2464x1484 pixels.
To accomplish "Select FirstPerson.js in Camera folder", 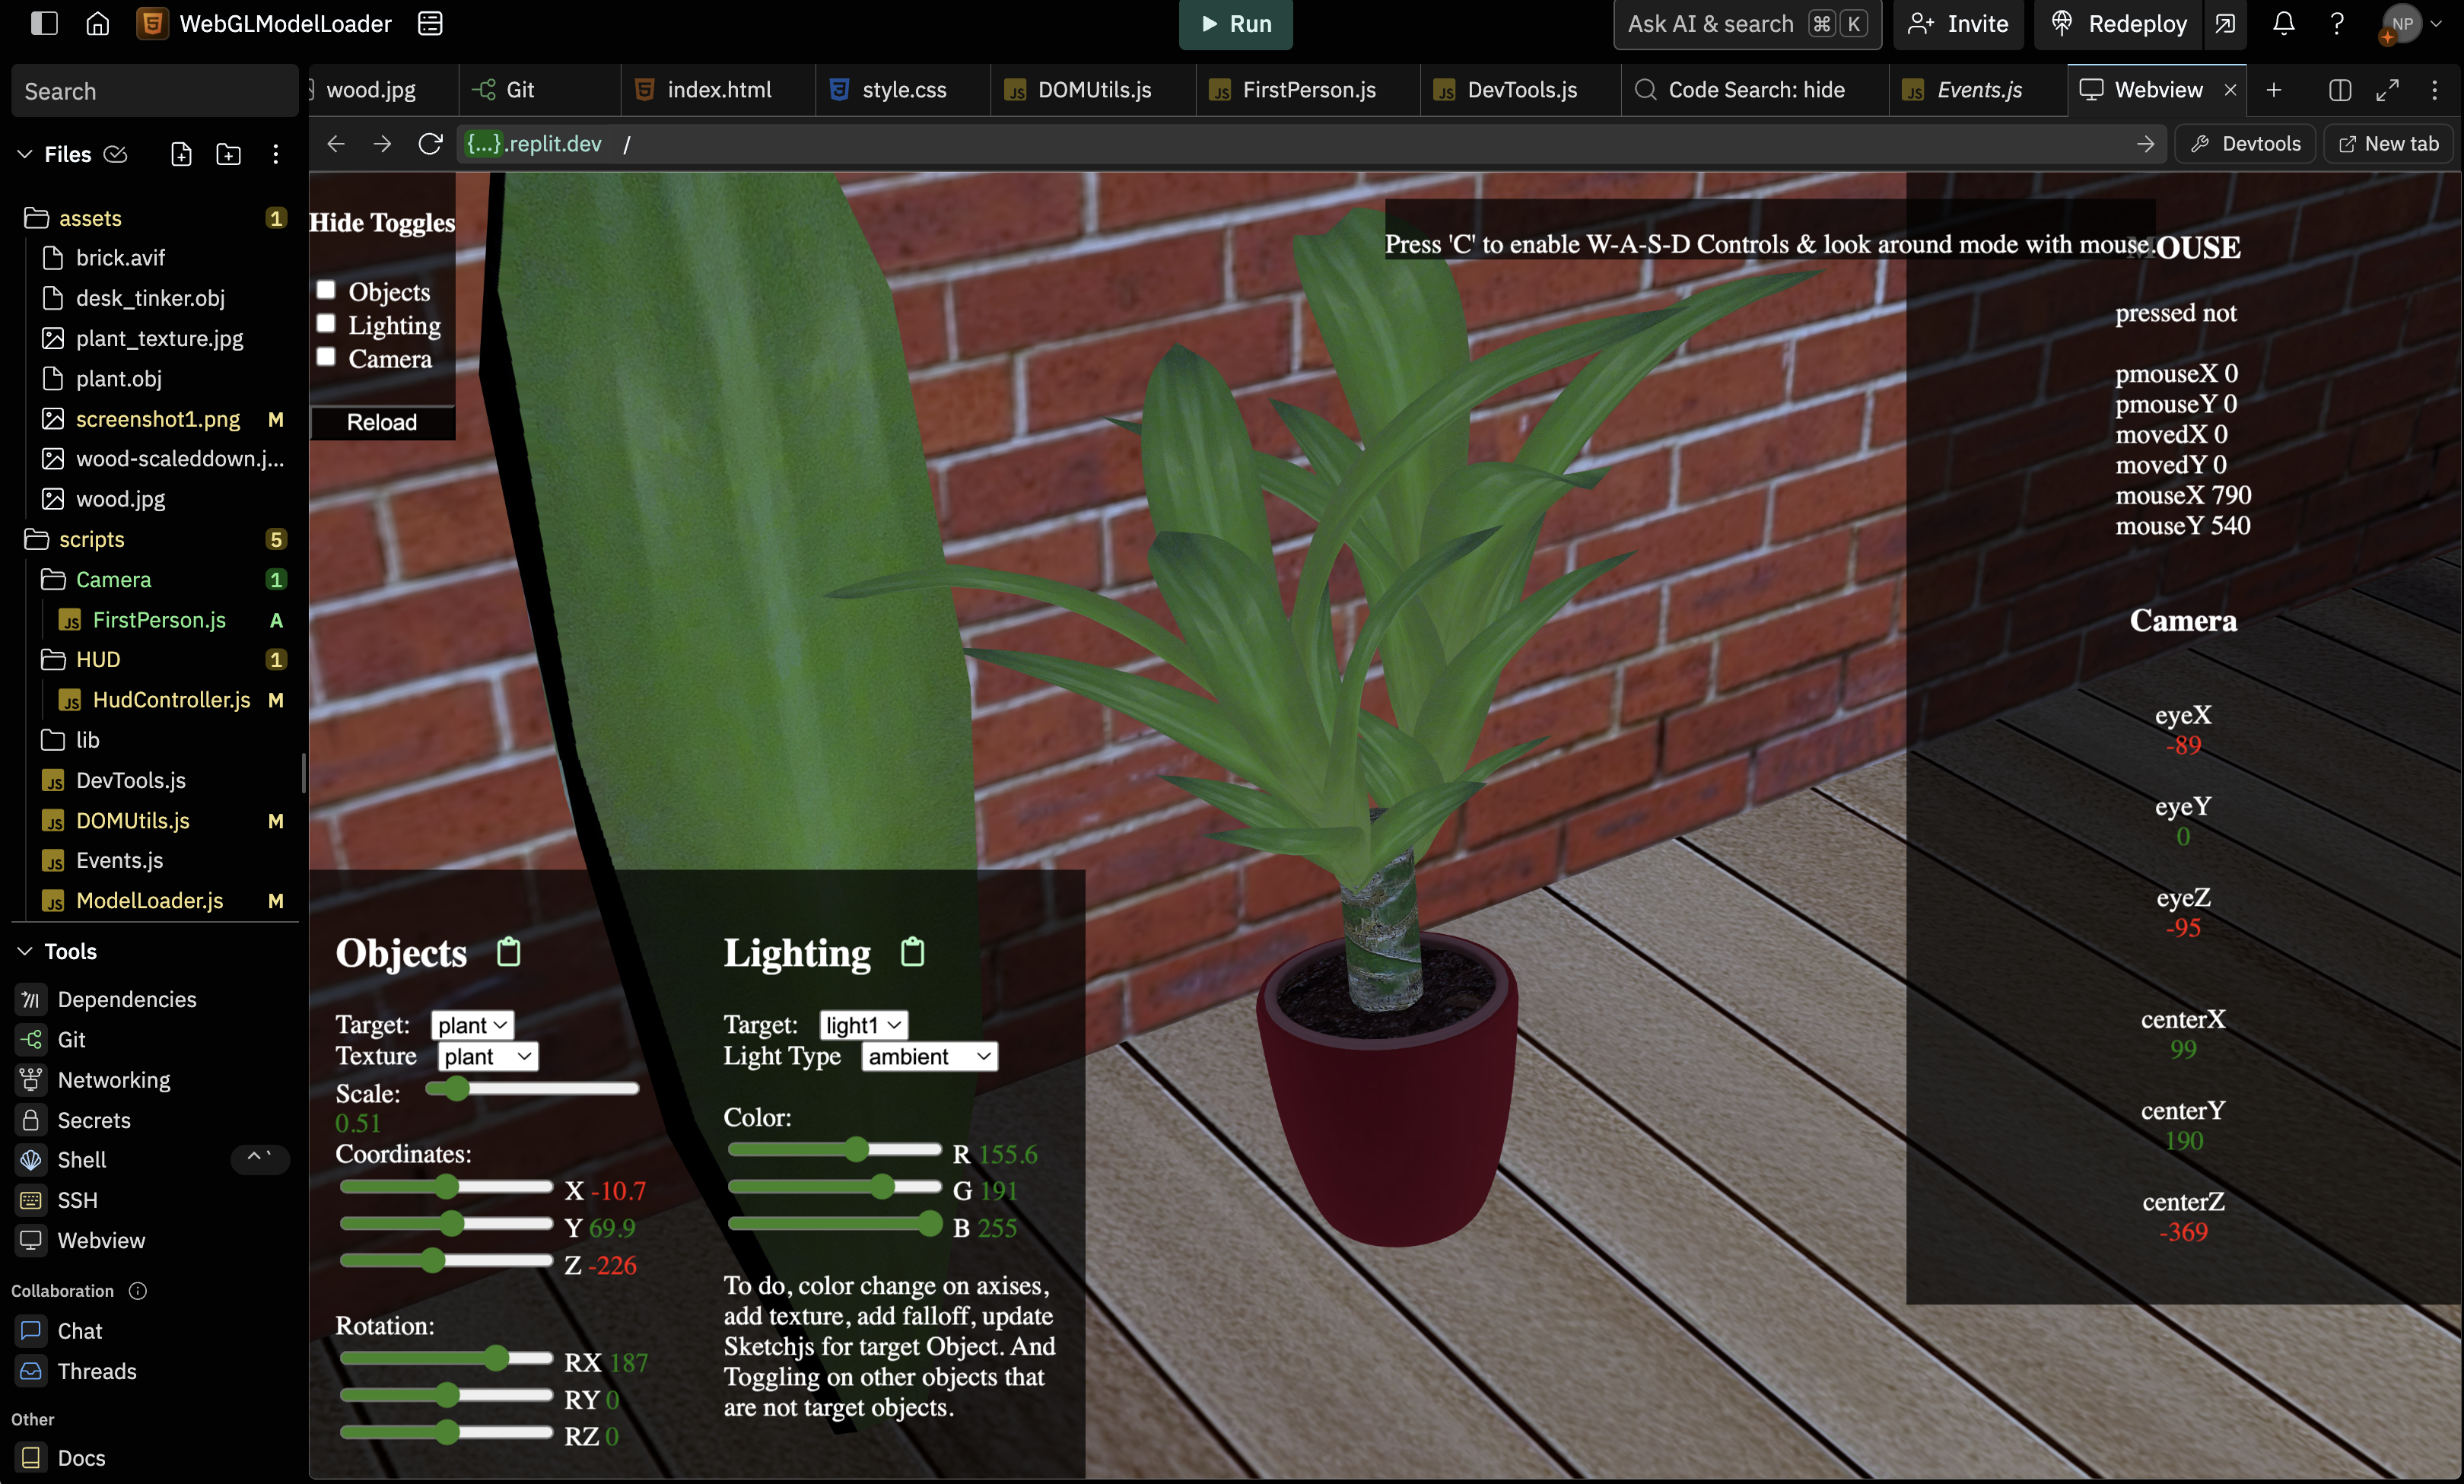I will (x=157, y=618).
